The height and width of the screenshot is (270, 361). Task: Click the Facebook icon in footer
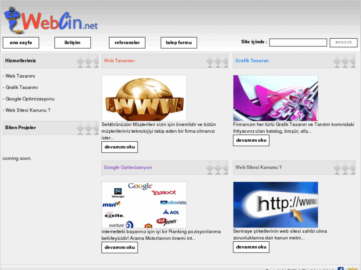coord(341,269)
